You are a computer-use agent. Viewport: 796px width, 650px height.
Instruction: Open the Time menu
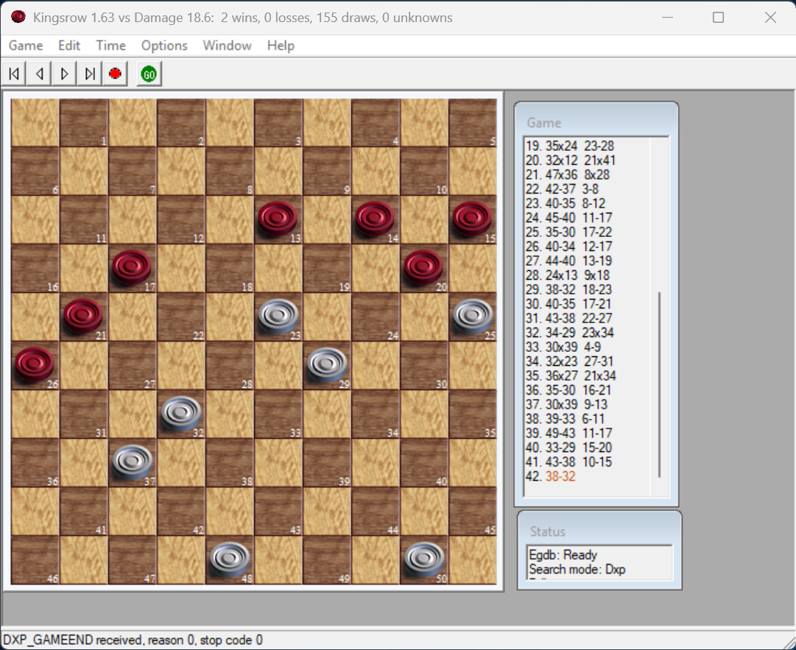click(110, 46)
